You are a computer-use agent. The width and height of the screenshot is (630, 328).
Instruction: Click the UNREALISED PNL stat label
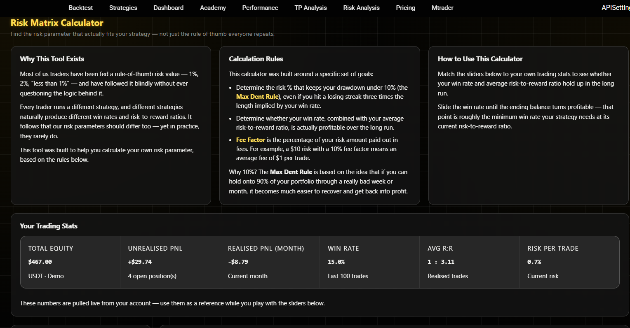coord(155,249)
